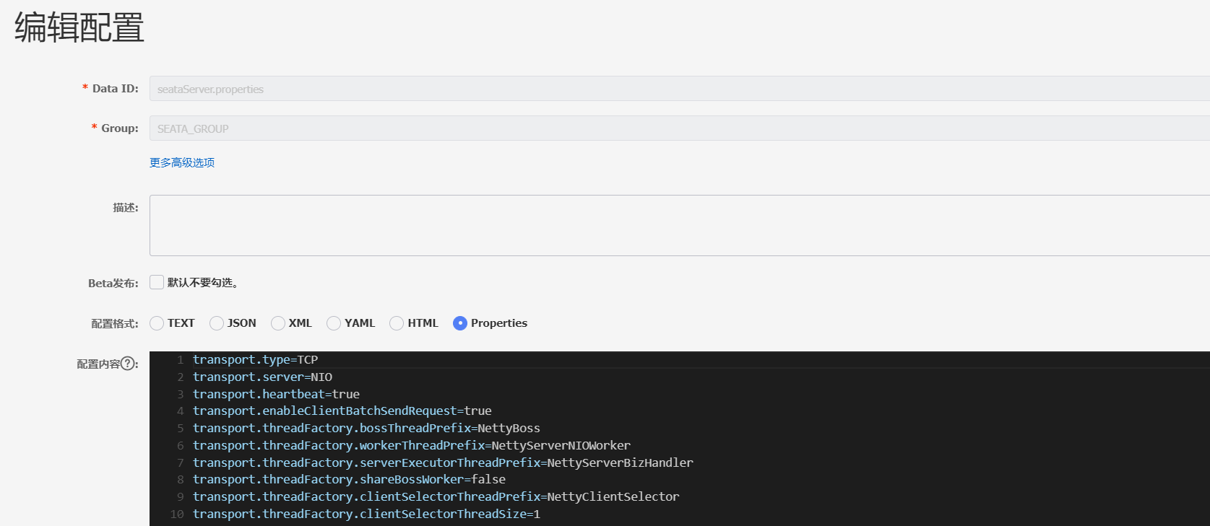Screen dimensions: 1210x526
Task: Click the help icon beside 配置内容
Action: coord(128,364)
